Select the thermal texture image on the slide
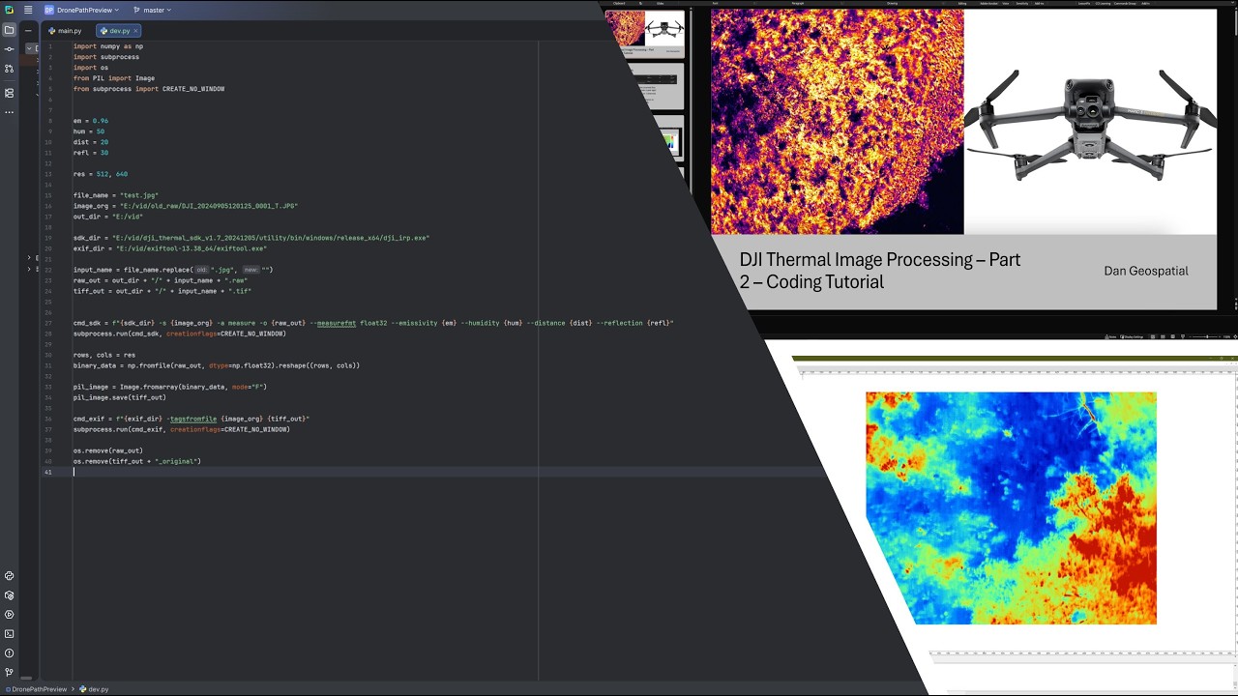This screenshot has height=696, width=1238. point(838,122)
